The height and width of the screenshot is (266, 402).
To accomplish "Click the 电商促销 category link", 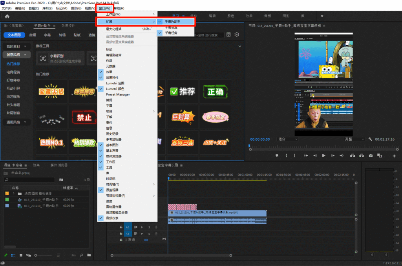I will 13,72.
